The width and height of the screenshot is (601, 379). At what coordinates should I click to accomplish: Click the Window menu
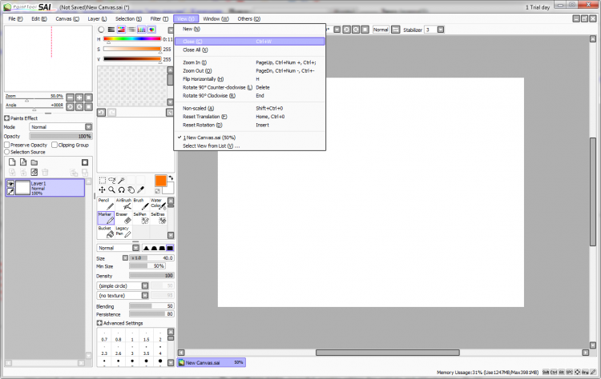[x=216, y=18]
